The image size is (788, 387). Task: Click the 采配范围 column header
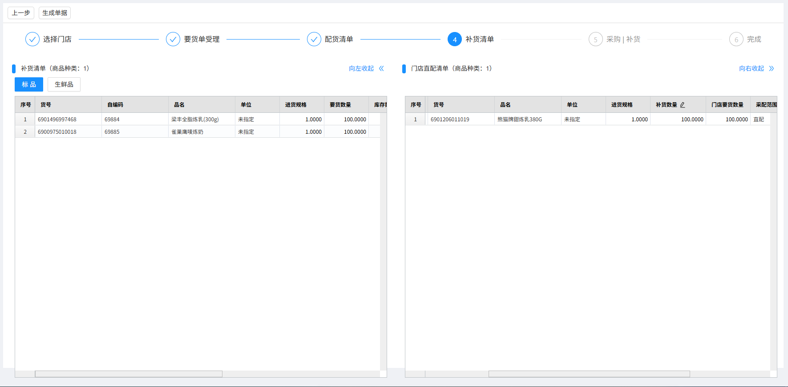(764, 105)
